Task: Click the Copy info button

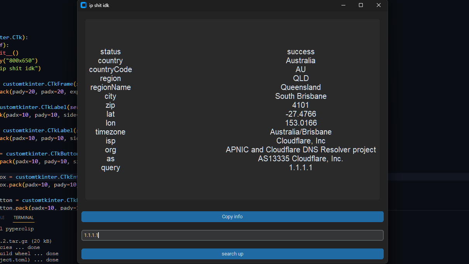Action: [232, 217]
